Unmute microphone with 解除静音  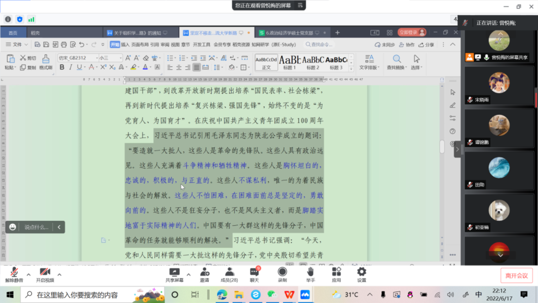pyautogui.click(x=14, y=275)
